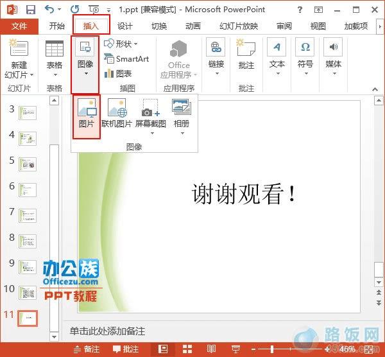
Task: Select the 插入 ribbon tab
Action: click(91, 26)
